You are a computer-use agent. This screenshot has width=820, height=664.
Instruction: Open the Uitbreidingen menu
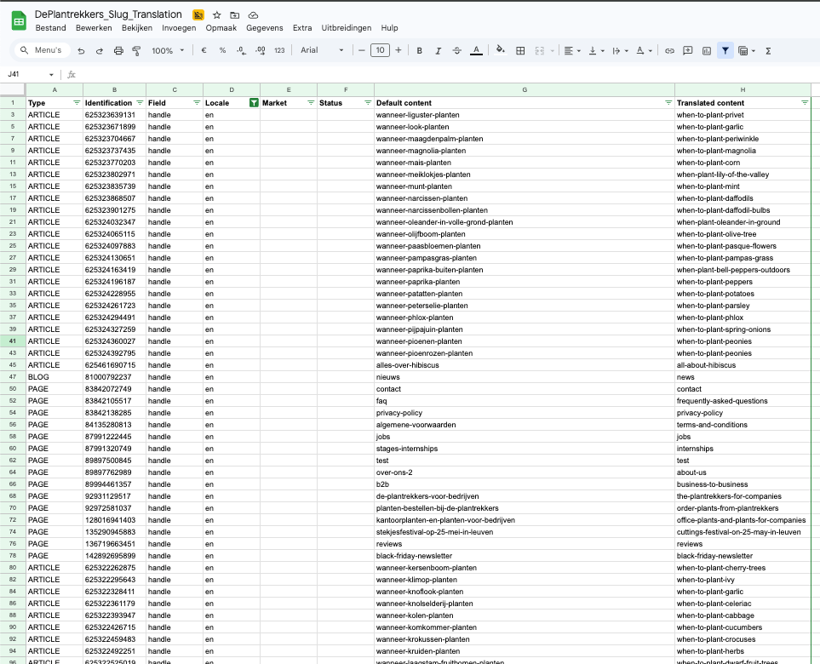coord(347,28)
